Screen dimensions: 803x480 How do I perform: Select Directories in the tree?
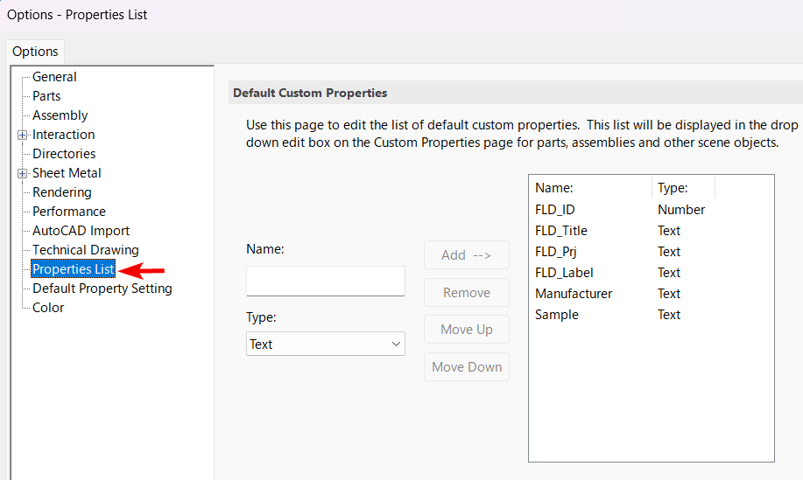click(64, 154)
